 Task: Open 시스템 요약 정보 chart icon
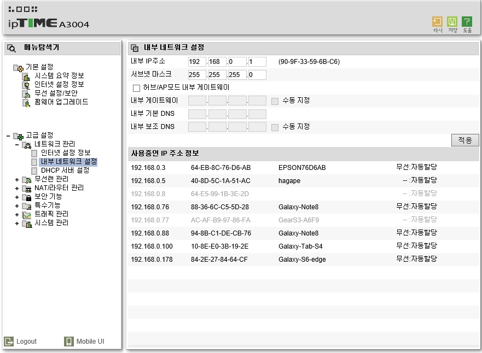coord(26,76)
